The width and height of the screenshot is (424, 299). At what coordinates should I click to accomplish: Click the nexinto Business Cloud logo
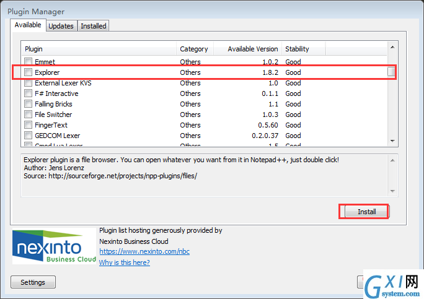click(x=54, y=247)
